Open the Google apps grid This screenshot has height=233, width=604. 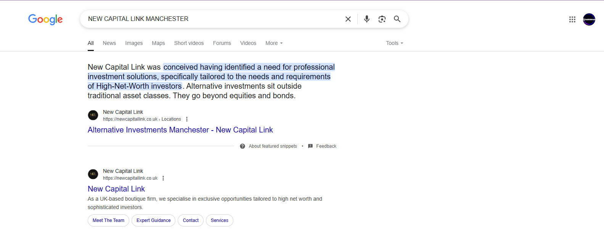point(572,19)
